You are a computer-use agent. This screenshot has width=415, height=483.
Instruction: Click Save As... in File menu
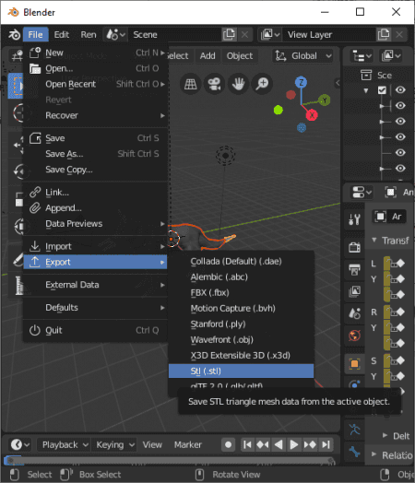tap(95, 153)
